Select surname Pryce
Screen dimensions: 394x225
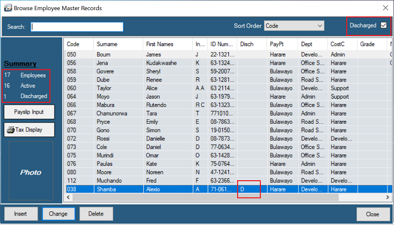point(103,122)
